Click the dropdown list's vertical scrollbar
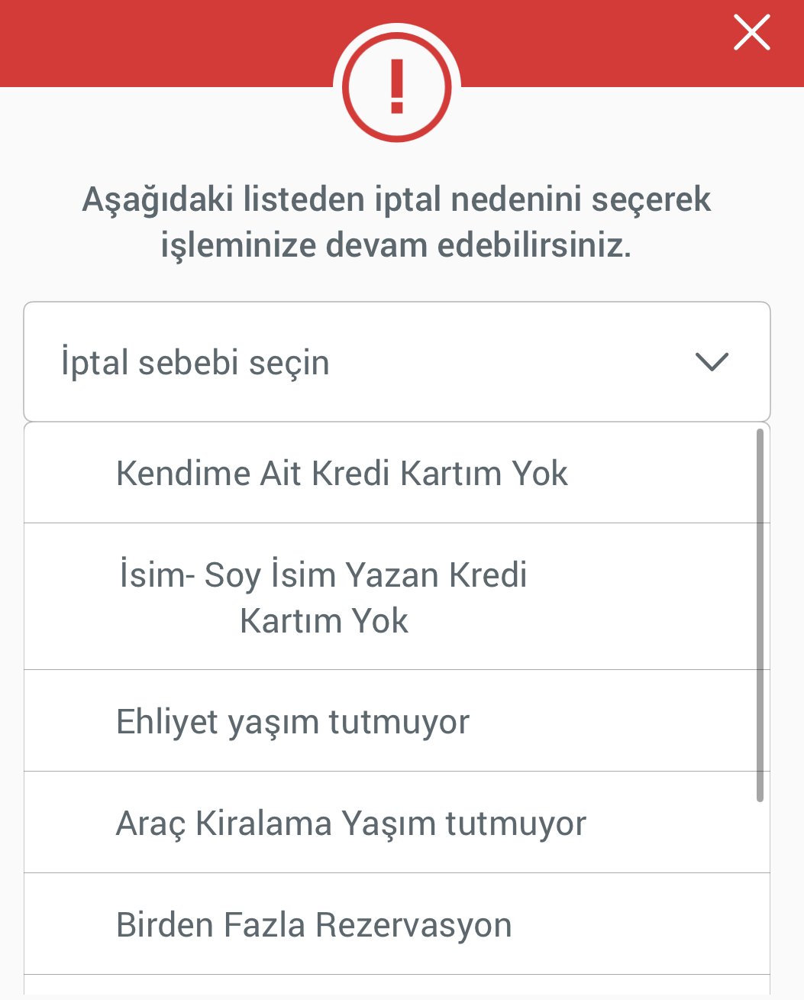 pyautogui.click(x=760, y=615)
